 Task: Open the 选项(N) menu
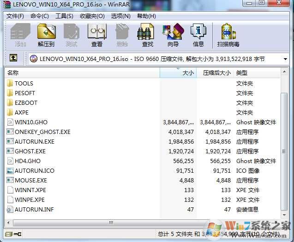pyautogui.click(x=121, y=16)
